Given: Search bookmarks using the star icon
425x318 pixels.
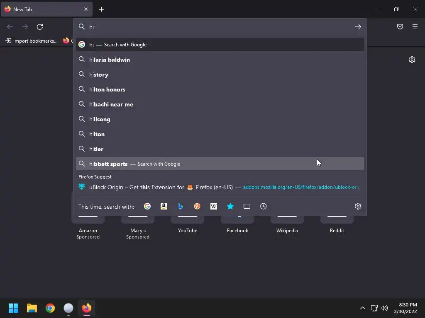Looking at the screenshot, I should (x=230, y=206).
